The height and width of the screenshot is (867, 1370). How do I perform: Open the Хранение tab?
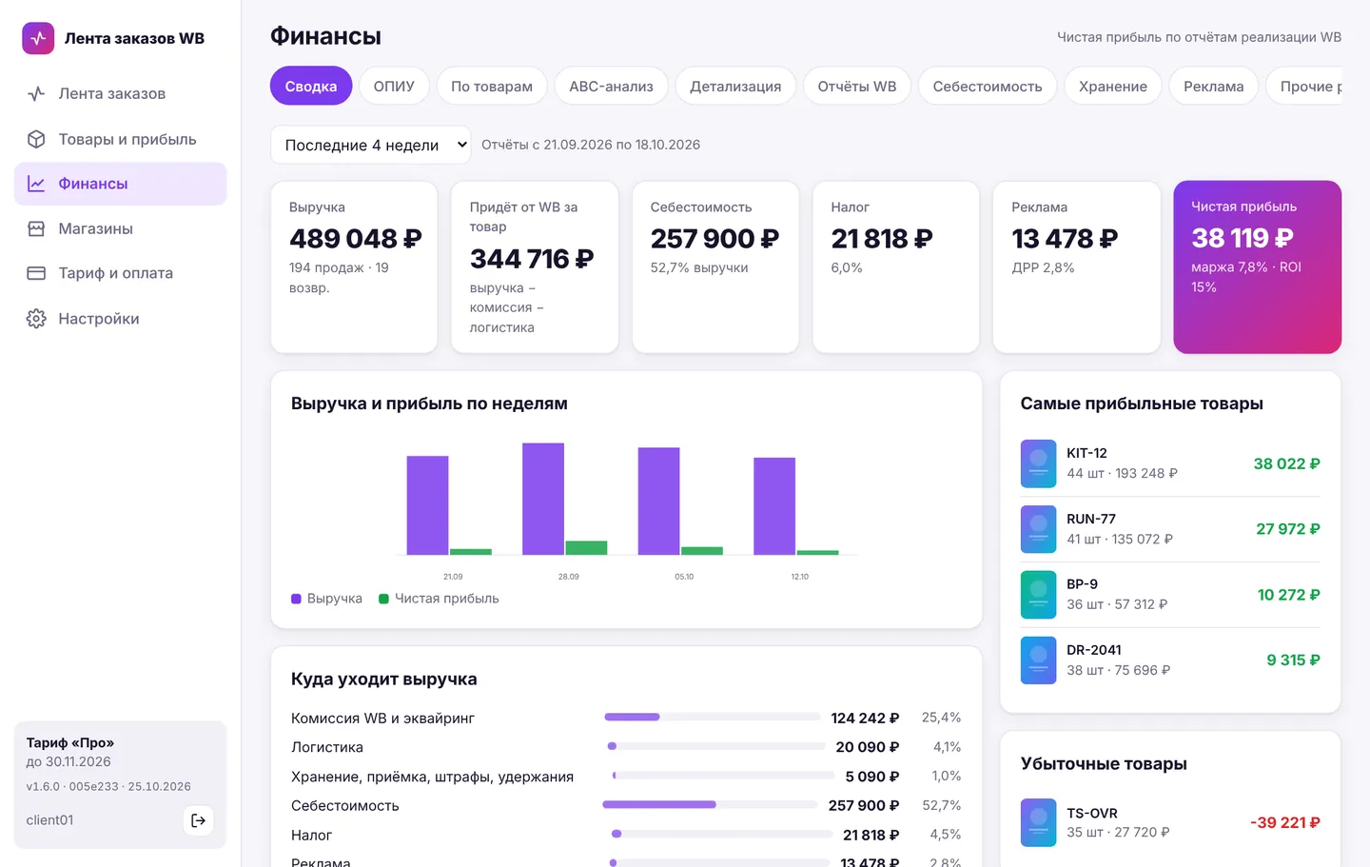click(x=1113, y=86)
